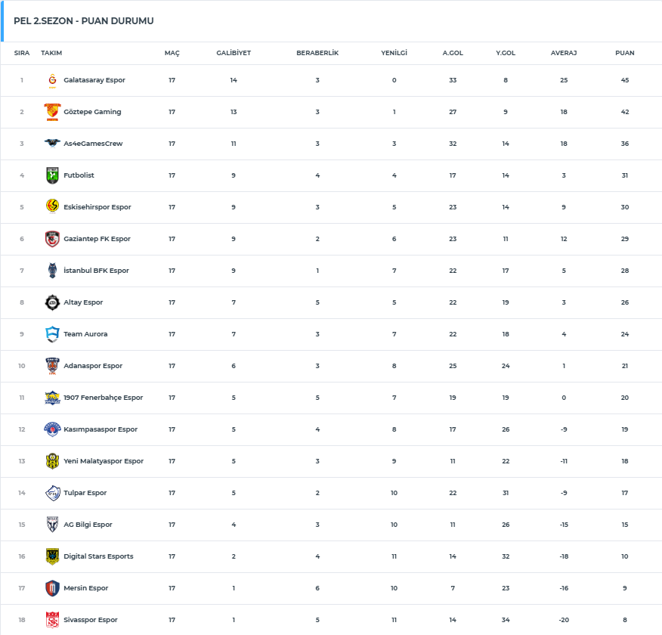
Task: Click the Sivasspor Espor team logo
Action: 52,620
